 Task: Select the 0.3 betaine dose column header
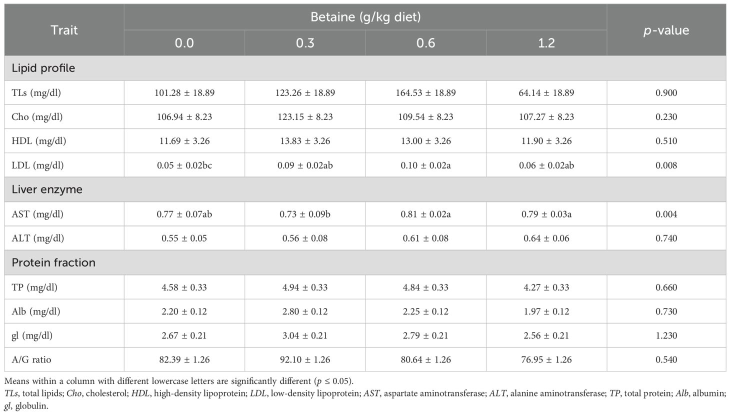click(x=305, y=43)
